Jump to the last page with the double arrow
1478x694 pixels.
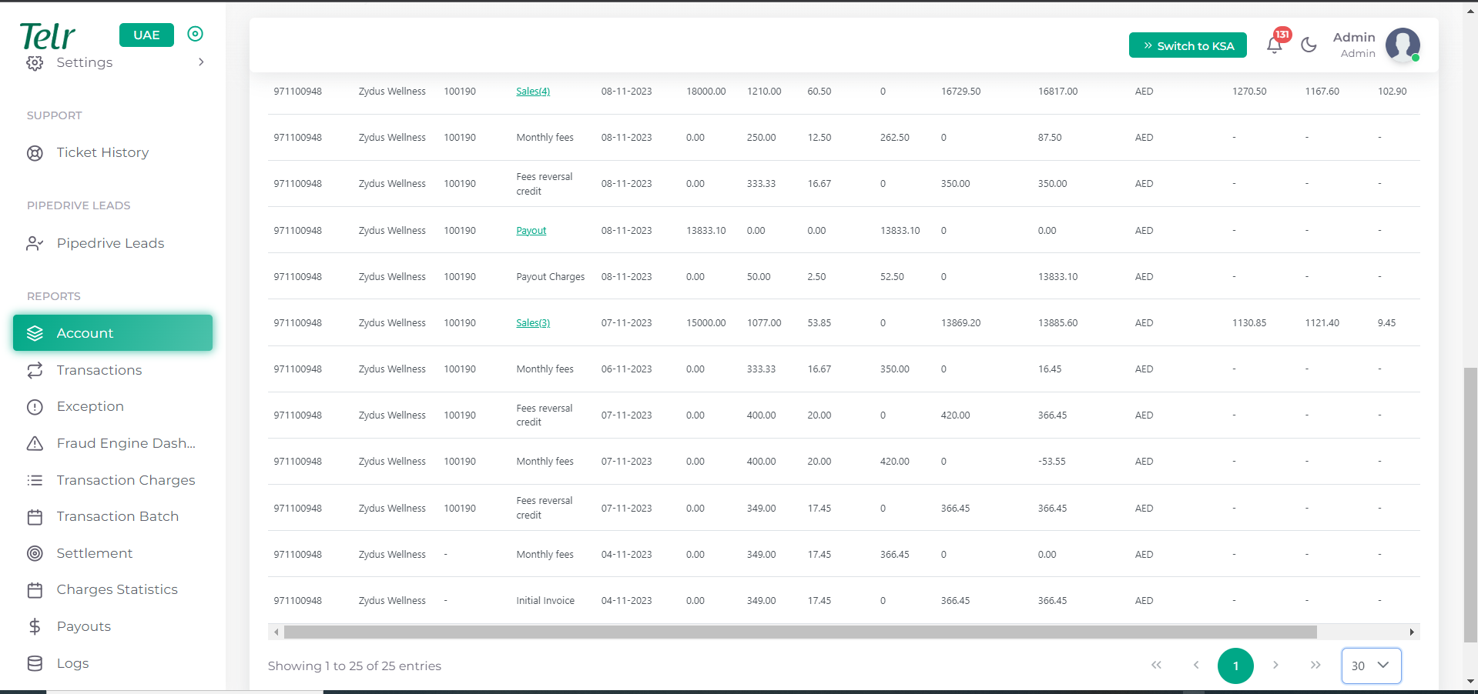tap(1315, 666)
